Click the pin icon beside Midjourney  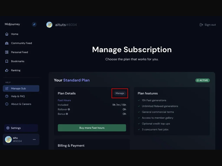34,24
